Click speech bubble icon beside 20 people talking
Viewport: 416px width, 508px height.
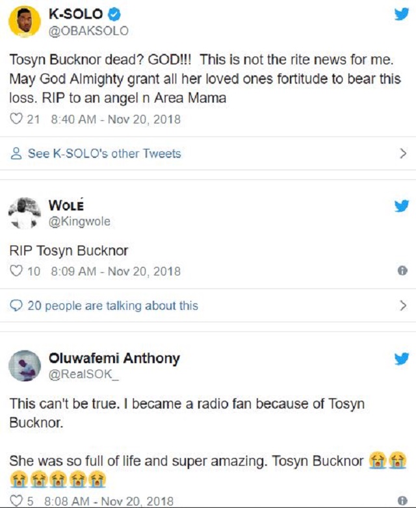click(17, 305)
